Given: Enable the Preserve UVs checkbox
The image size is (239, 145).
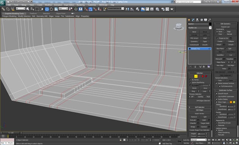Looking at the screenshot, I should pos(217,38).
